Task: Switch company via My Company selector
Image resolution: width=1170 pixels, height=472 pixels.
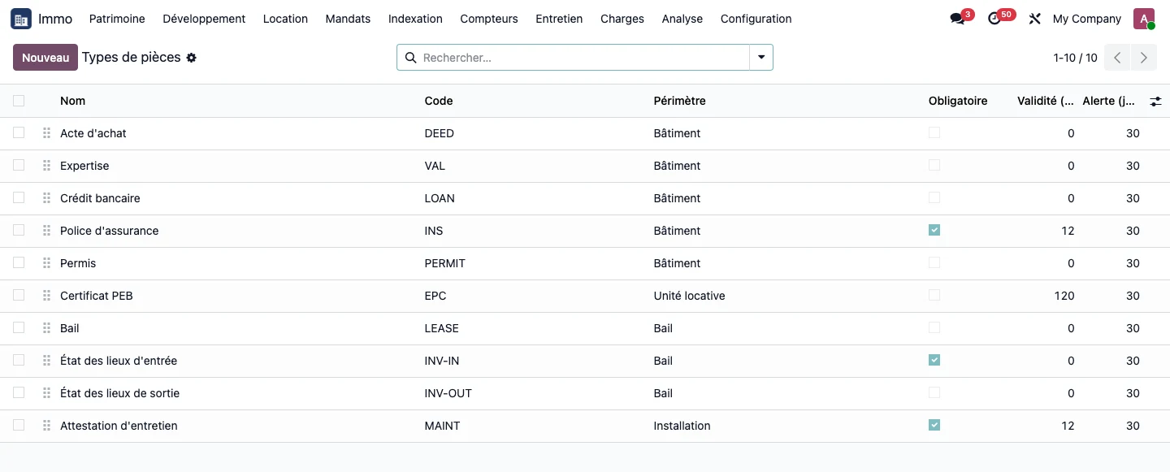Action: click(1086, 19)
